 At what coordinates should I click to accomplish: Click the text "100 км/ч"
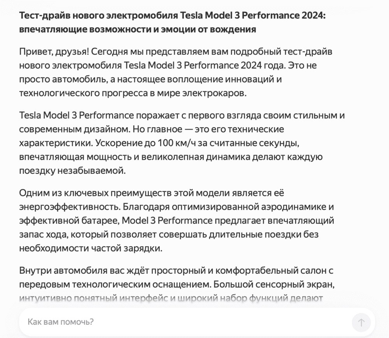coord(177,143)
